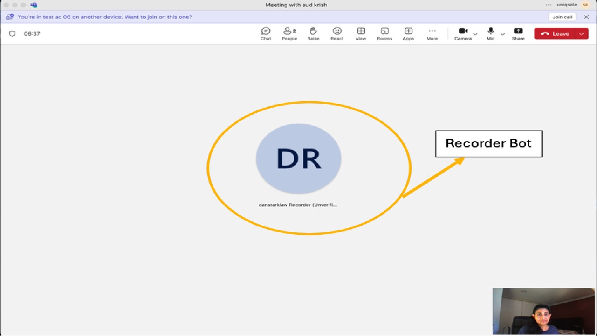The height and width of the screenshot is (336, 597).
Task: Dismiss the join-on-this-device banner
Action: 587,17
